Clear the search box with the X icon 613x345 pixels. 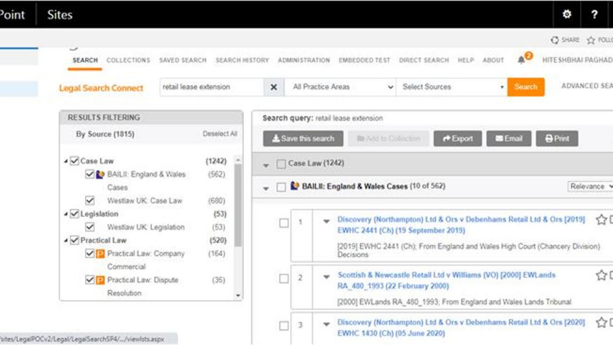273,87
